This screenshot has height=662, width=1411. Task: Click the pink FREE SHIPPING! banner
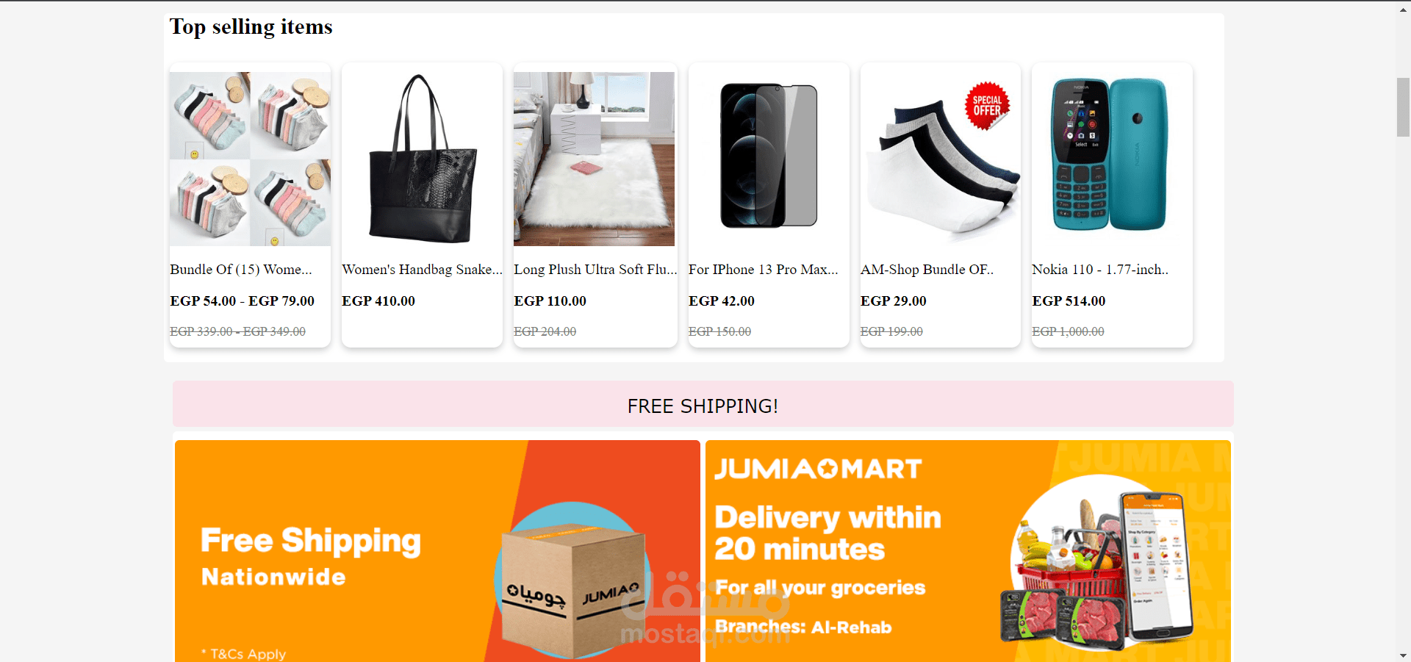pos(703,404)
